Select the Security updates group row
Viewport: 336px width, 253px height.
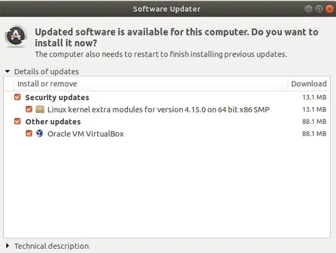pyautogui.click(x=167, y=98)
